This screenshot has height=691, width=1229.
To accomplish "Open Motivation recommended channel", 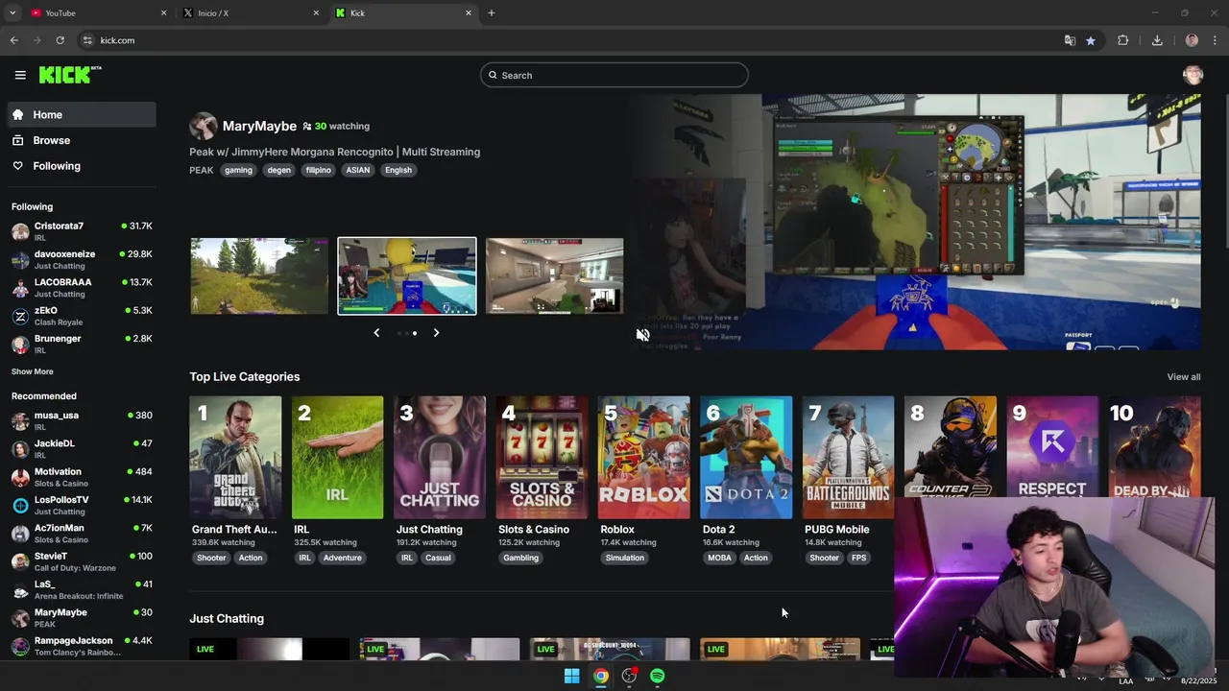I will point(82,477).
